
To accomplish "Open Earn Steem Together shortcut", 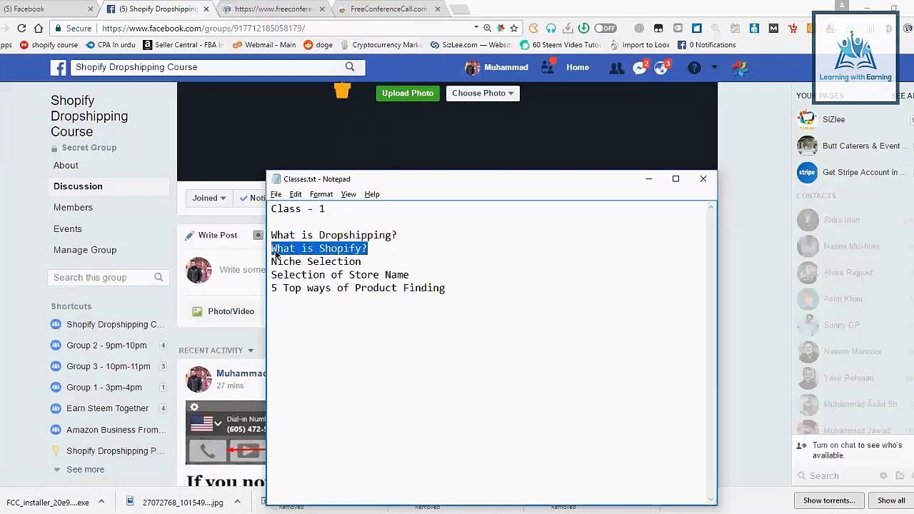I will click(108, 408).
